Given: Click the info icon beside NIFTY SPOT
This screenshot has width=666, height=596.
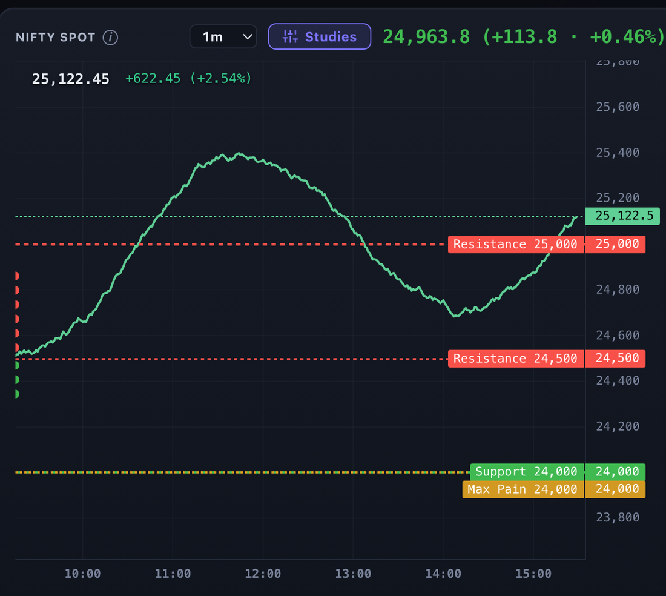Looking at the screenshot, I should tap(110, 38).
